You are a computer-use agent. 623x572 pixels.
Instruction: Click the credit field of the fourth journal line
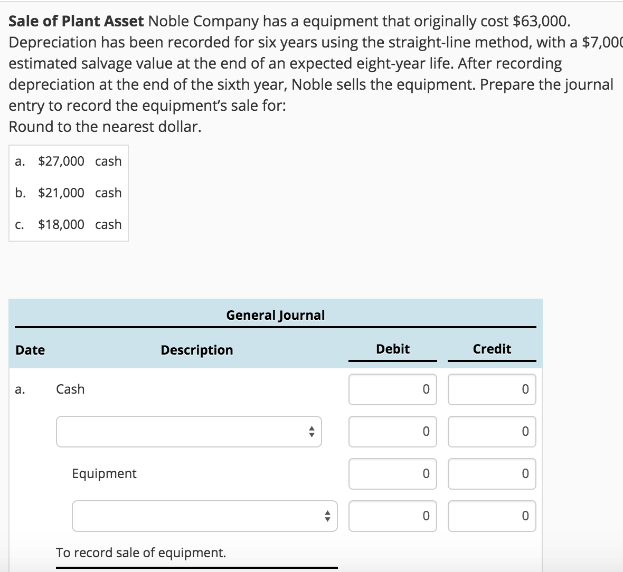point(492,516)
